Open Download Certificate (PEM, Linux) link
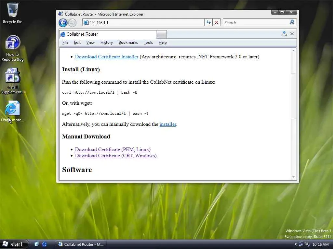 (113, 149)
